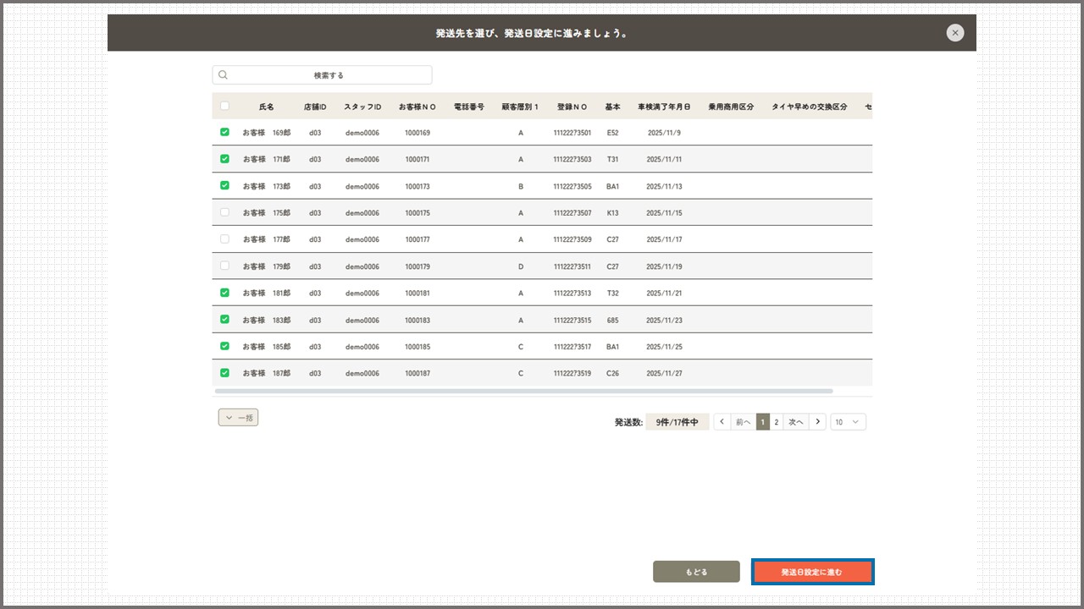Click the 次へ next page button
The image size is (1084, 609).
point(796,422)
